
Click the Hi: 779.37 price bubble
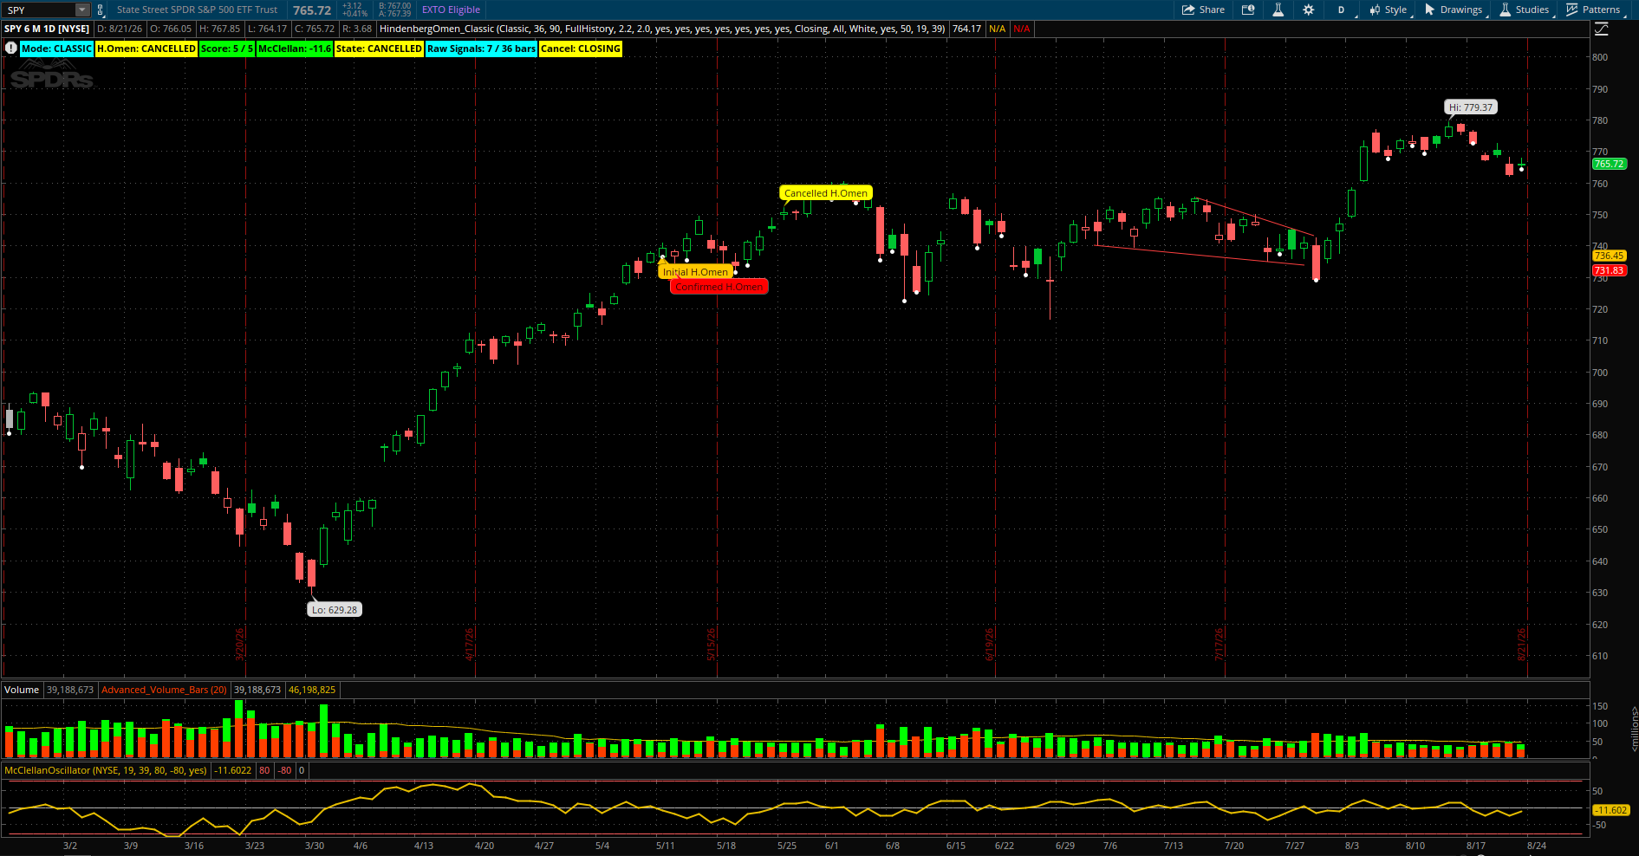click(x=1471, y=107)
